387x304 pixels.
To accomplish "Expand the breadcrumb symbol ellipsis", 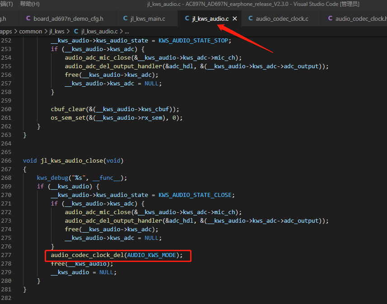I will point(127,32).
